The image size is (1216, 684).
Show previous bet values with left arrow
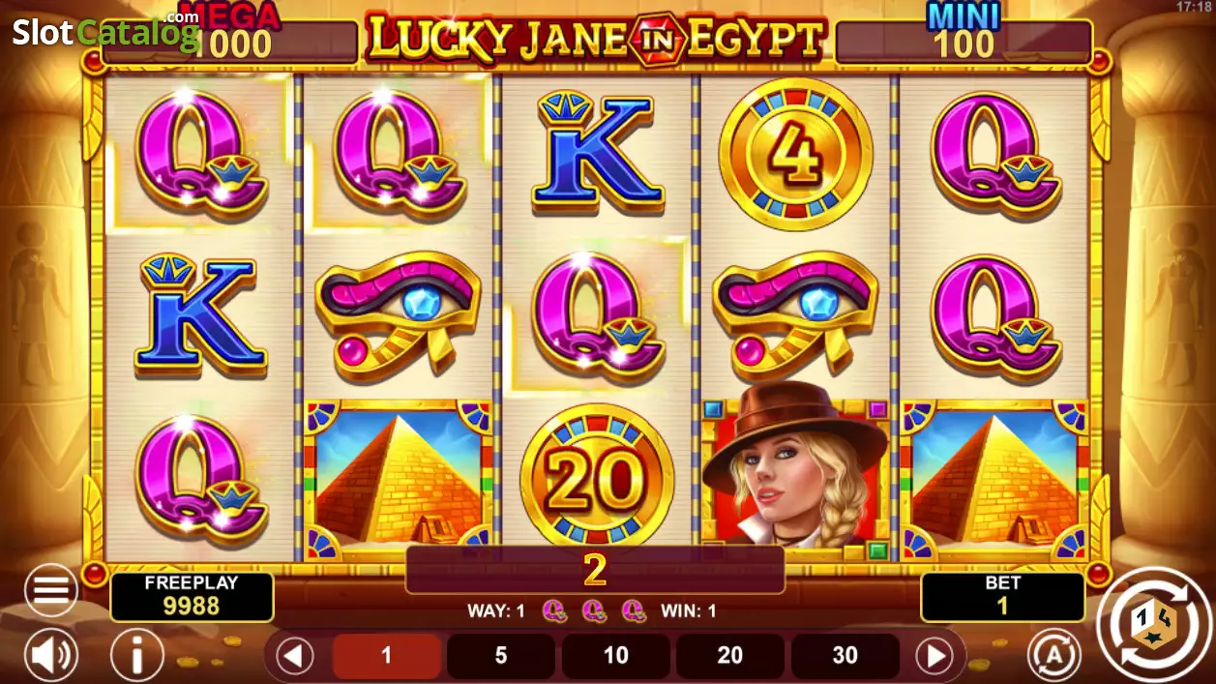click(295, 657)
